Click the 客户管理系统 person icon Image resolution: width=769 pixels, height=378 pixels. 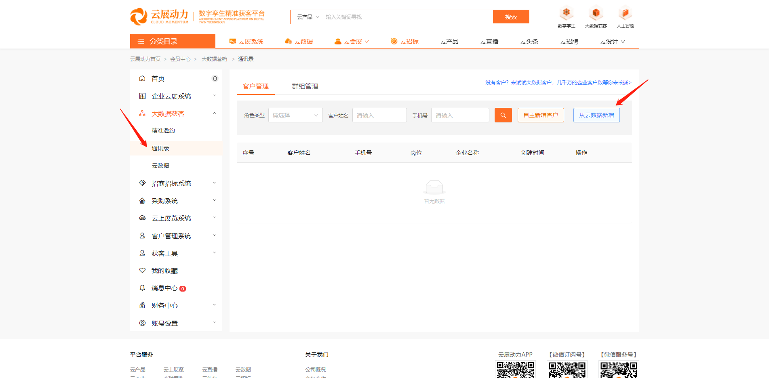(142, 235)
